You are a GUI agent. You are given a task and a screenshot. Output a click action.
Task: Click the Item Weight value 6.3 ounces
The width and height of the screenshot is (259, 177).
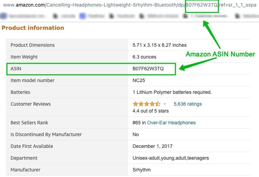pos(144,57)
